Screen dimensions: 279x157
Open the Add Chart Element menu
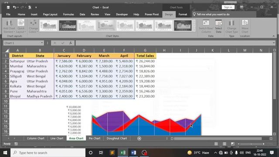click(9, 26)
